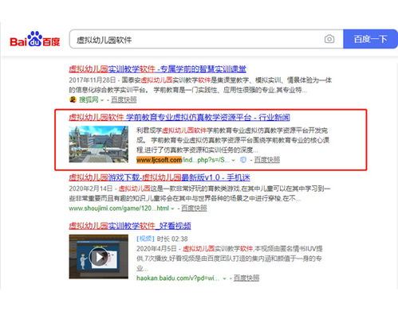The image size is (398, 331).
Task: Open 百度快照 for the 搜狐网 result
Action: [124, 99]
